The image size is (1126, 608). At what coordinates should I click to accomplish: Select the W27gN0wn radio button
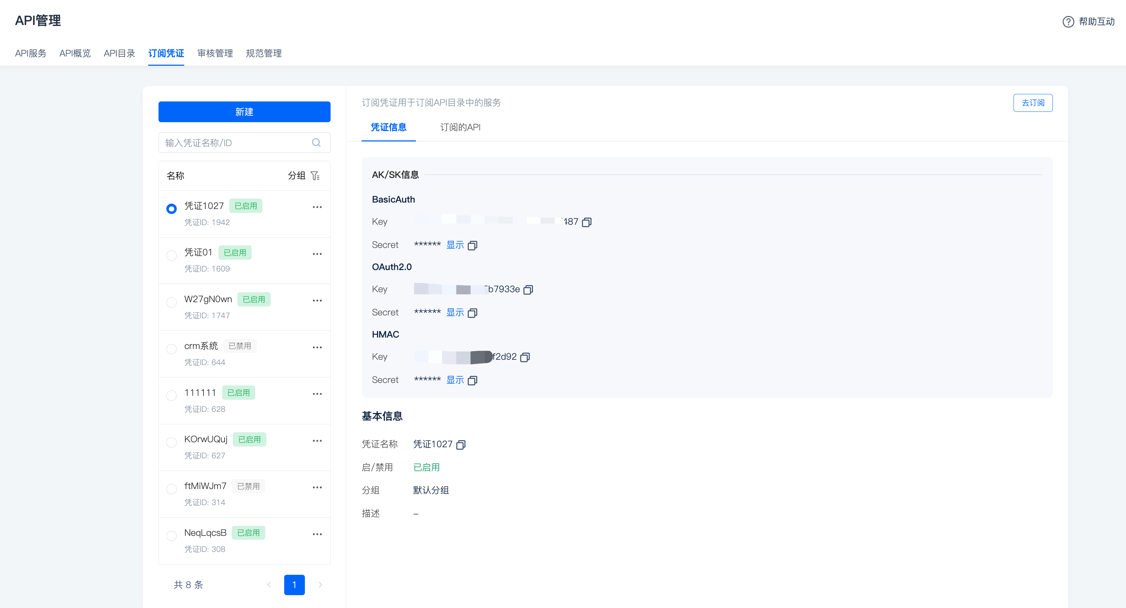(171, 302)
